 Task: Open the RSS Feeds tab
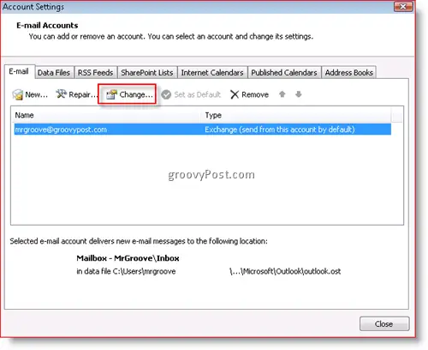tap(96, 73)
